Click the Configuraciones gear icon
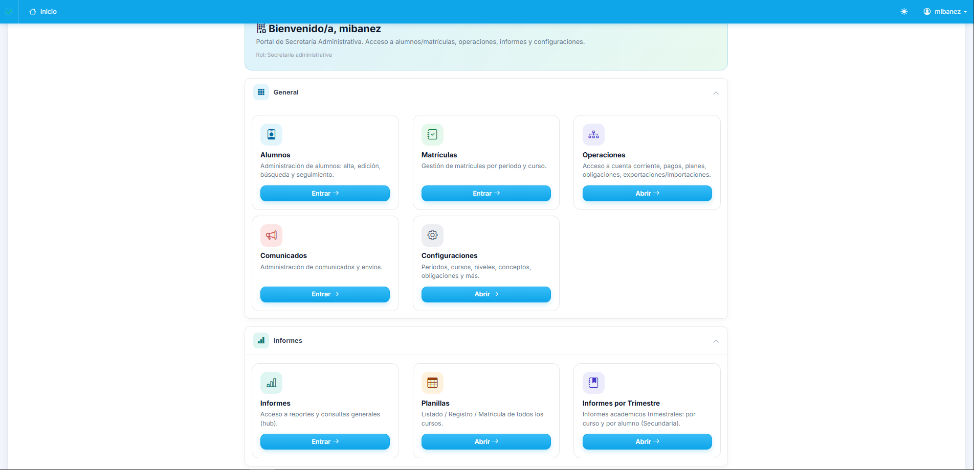 coord(432,236)
